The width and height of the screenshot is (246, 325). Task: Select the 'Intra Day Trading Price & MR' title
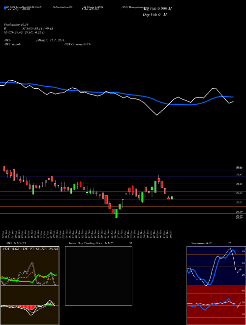pyautogui.click(x=91, y=243)
